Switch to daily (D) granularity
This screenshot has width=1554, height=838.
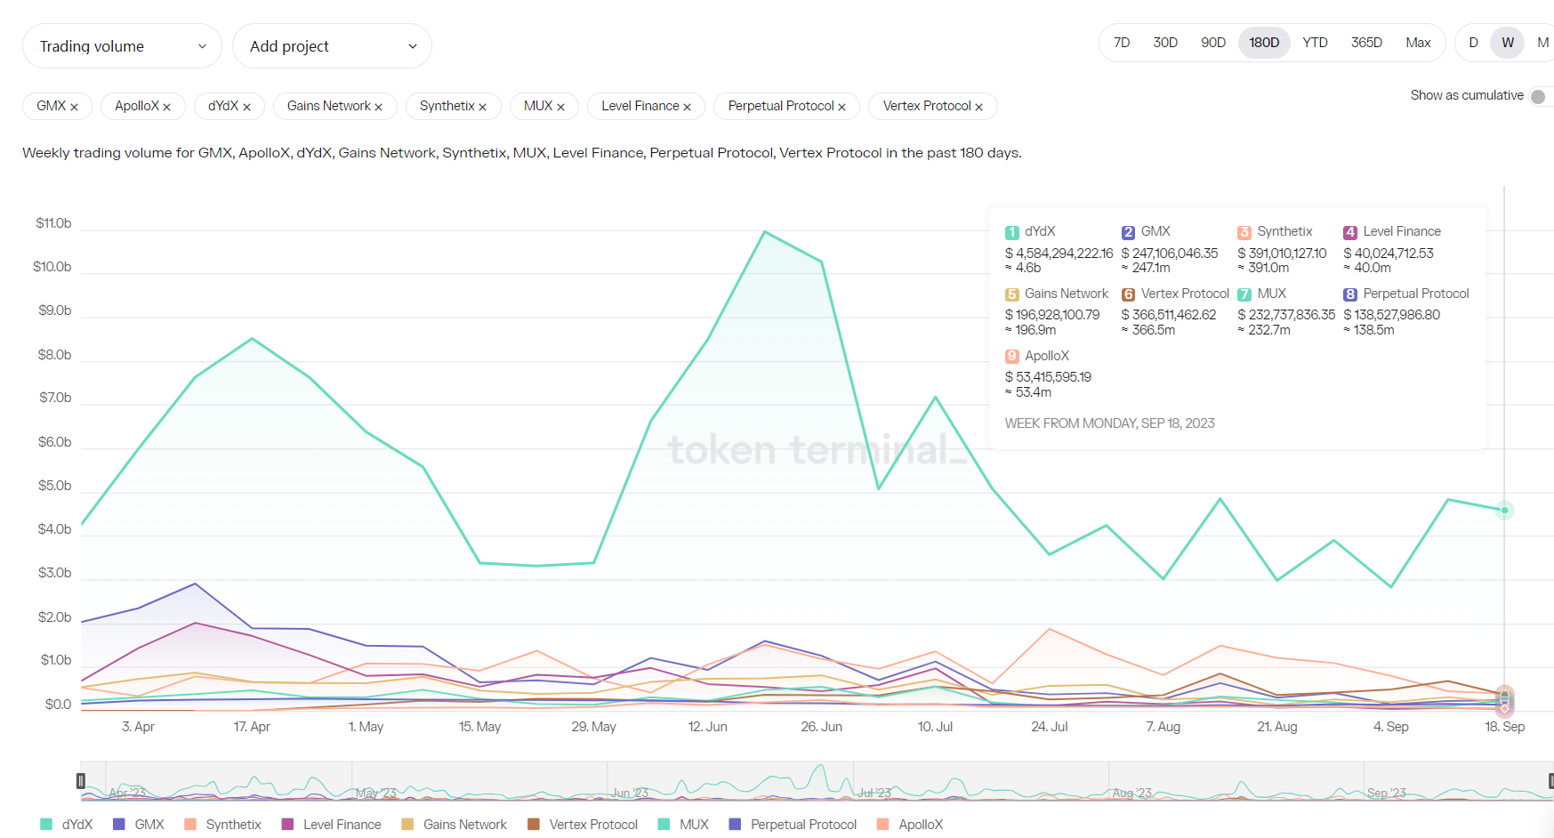click(1473, 43)
